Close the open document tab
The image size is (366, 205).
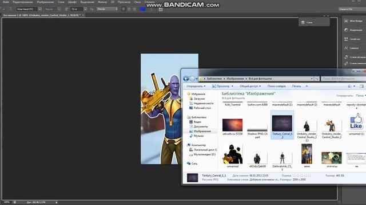click(83, 15)
